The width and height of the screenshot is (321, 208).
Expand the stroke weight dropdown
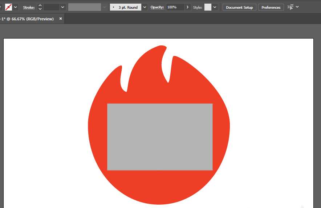[x=63, y=7]
